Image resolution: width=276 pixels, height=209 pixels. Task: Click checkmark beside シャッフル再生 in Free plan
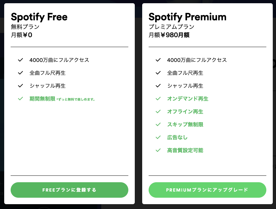(20, 86)
